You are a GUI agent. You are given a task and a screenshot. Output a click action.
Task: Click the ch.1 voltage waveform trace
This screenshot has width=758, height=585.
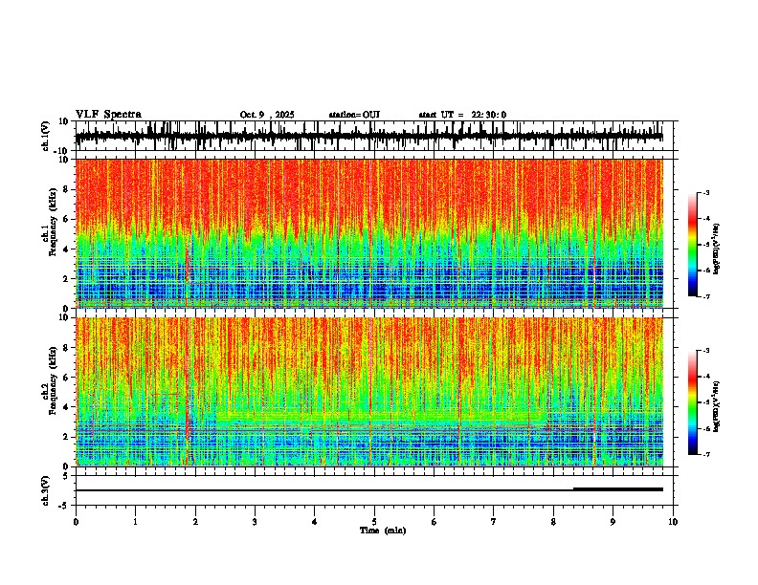(368, 136)
